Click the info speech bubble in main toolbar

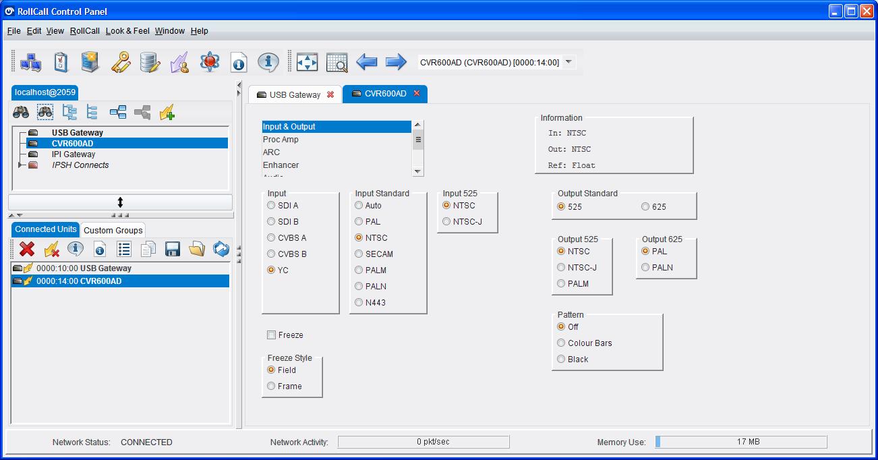coord(268,62)
